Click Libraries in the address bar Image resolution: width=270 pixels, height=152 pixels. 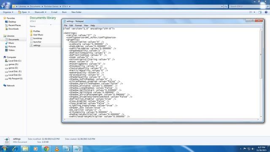tap(22, 6)
